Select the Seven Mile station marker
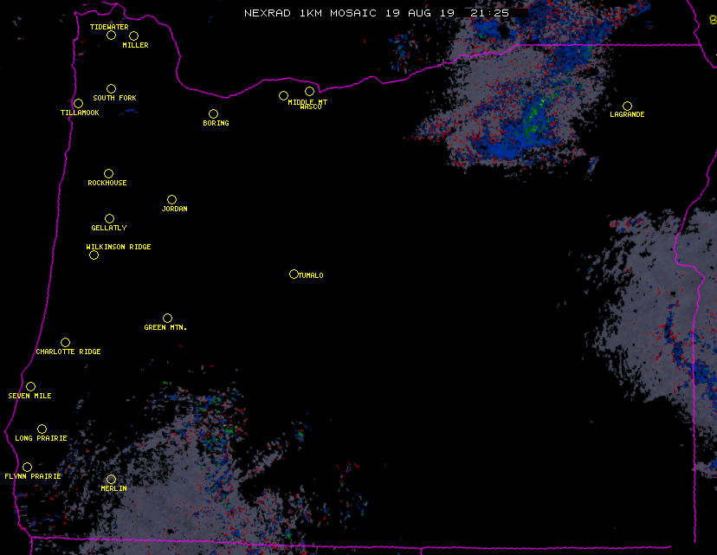 (x=30, y=386)
